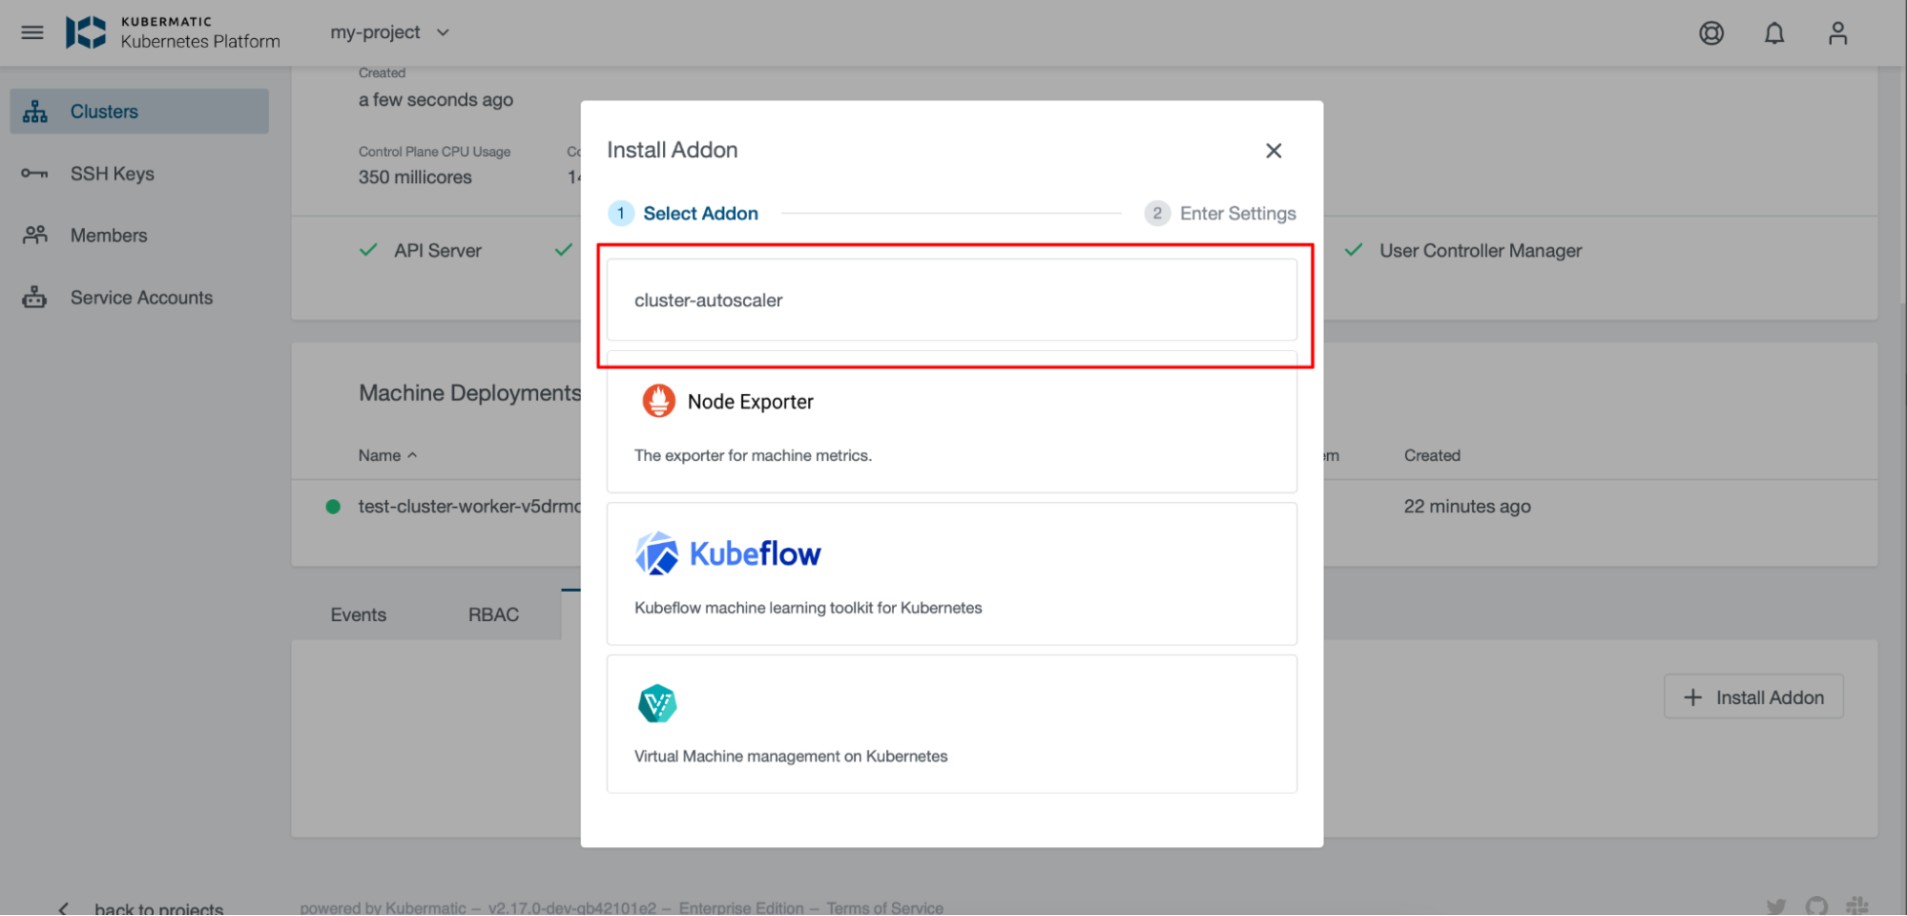Open Members page in sidebar
The image size is (1907, 916).
tap(109, 236)
